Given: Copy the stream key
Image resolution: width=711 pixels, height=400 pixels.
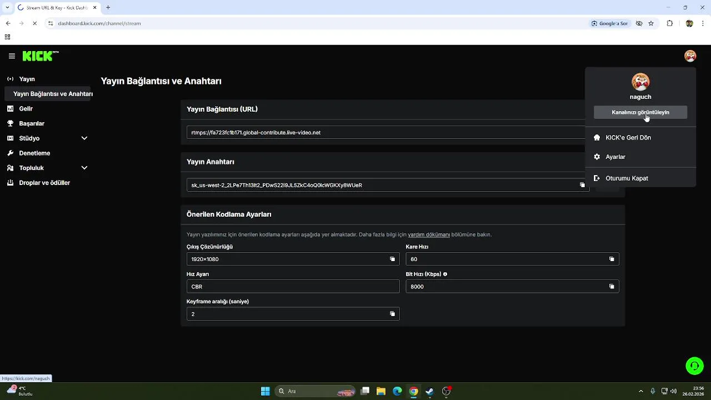Looking at the screenshot, I should pos(582,185).
